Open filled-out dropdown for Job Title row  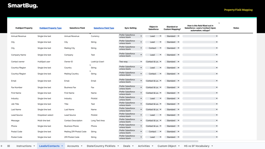pyautogui.click(x=200, y=104)
